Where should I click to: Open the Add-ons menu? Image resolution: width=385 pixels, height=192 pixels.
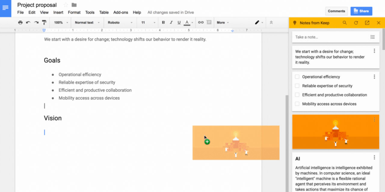click(x=121, y=12)
